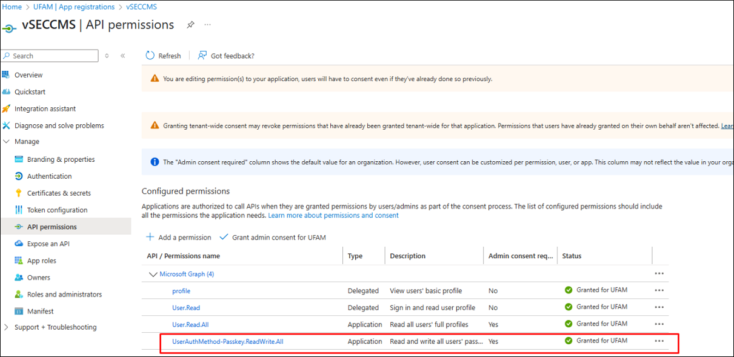Screen dimensions: 734x357
Task: Click the vSECCMS breadcrumb link
Action: tap(141, 7)
